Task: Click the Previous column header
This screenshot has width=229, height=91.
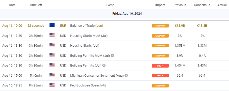Action: [180, 5]
